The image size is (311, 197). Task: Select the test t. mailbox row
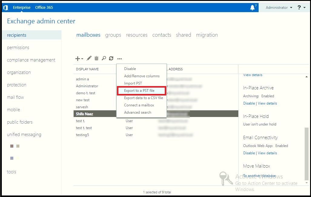pyautogui.click(x=156, y=121)
